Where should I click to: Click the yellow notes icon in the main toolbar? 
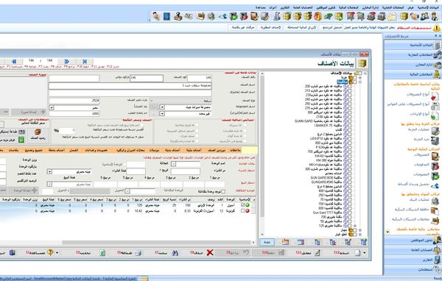tap(392, 16)
